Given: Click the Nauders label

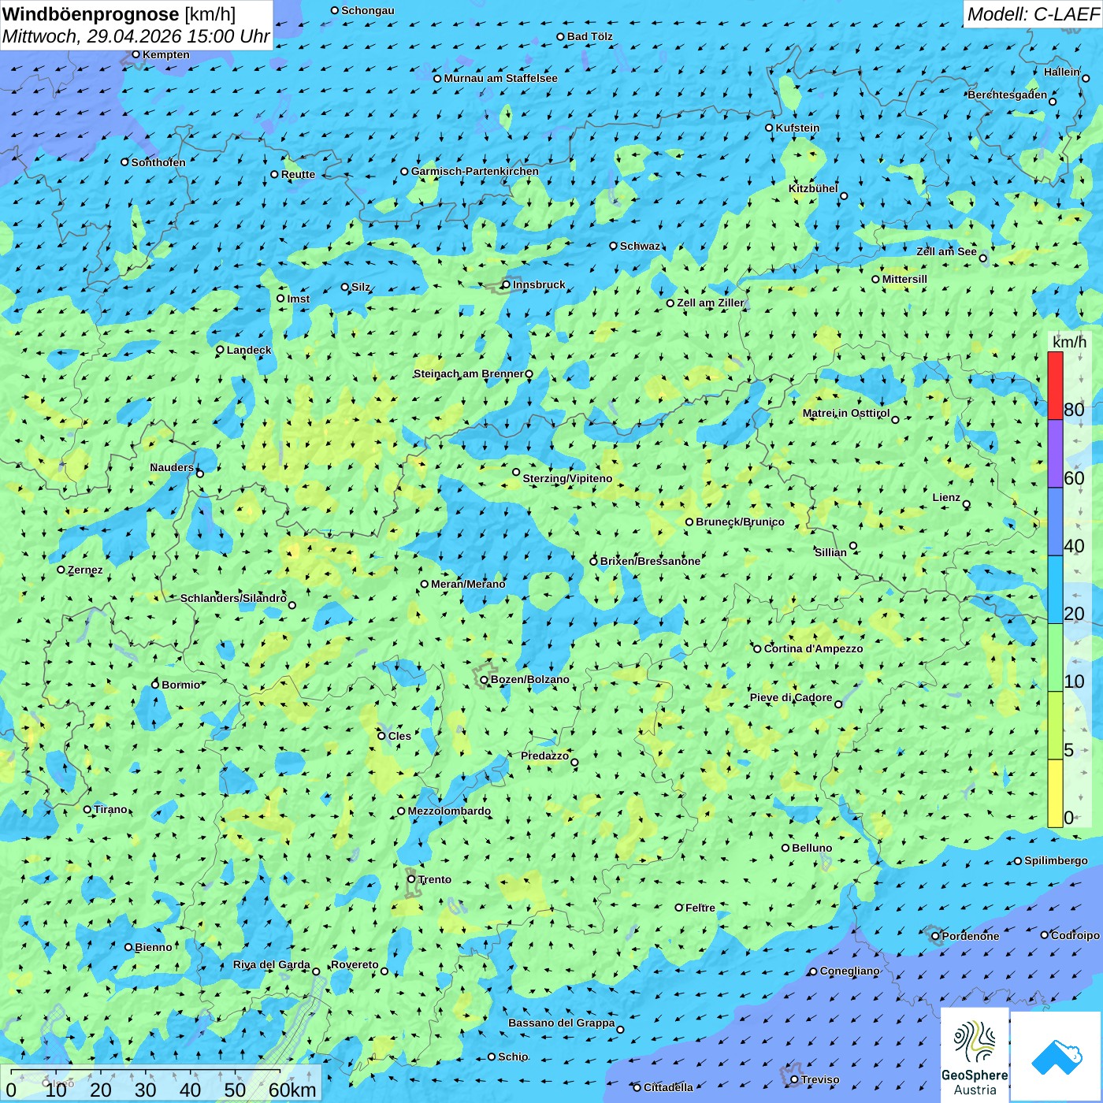Looking at the screenshot, I should 172,467.
